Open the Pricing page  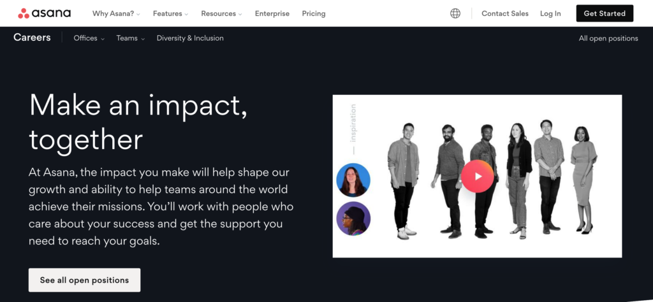(x=314, y=13)
